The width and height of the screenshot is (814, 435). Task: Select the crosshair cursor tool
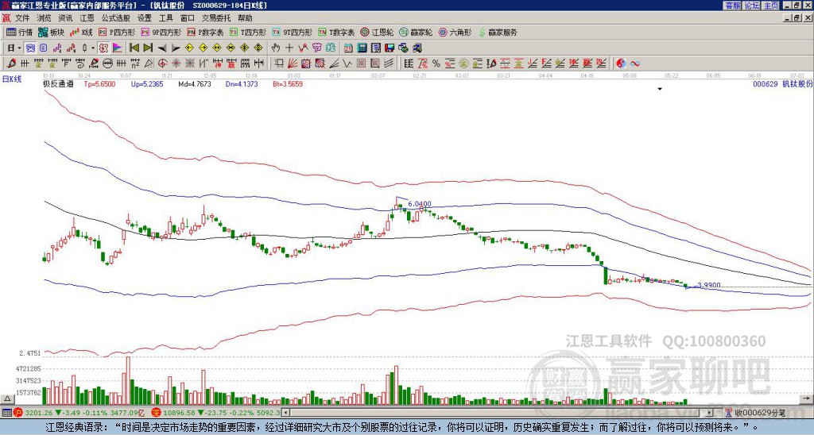pyautogui.click(x=289, y=48)
